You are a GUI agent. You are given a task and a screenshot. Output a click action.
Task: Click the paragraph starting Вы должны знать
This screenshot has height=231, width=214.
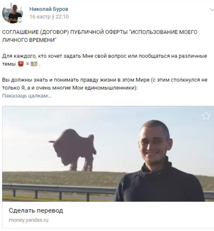coord(105,84)
